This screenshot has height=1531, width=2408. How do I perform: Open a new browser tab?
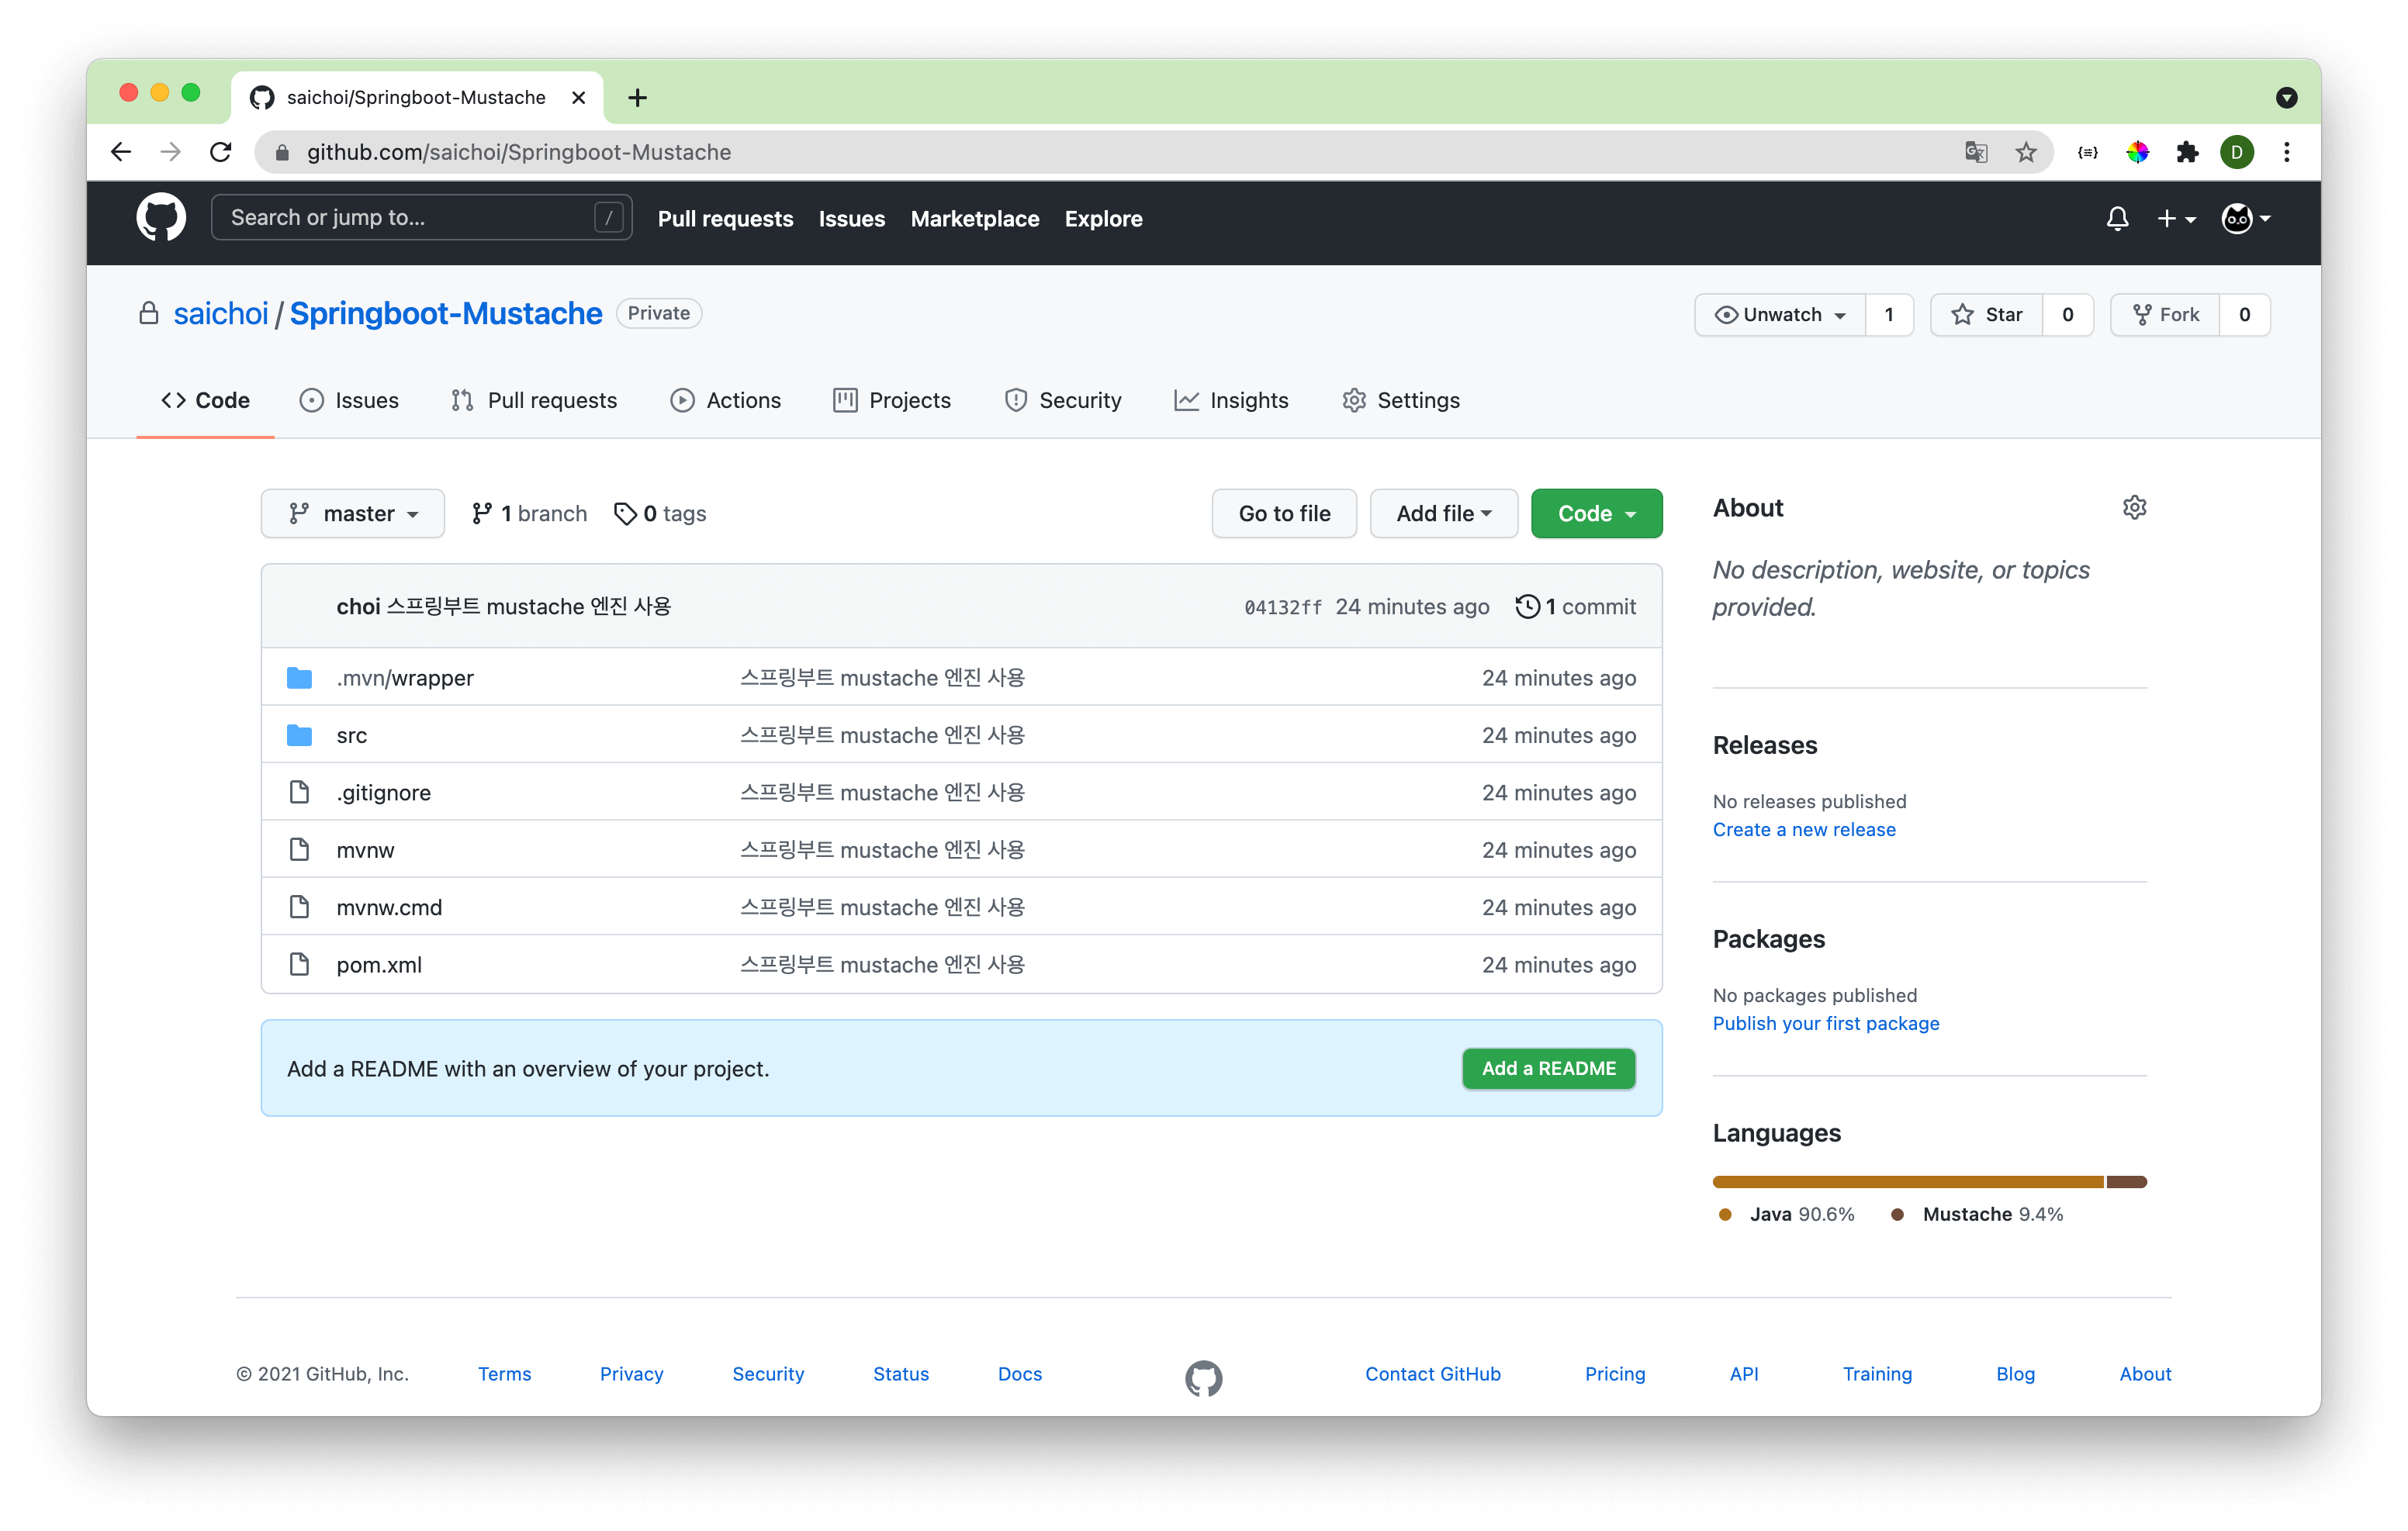coord(637,97)
